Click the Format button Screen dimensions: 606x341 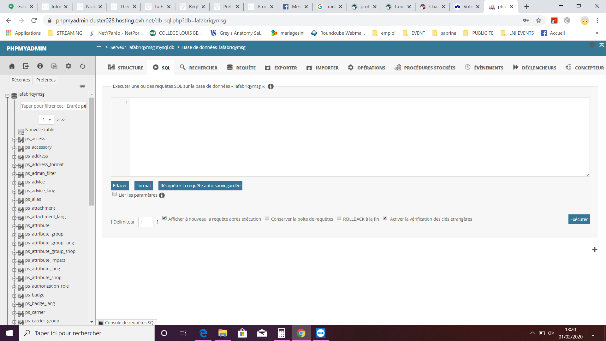(x=144, y=186)
